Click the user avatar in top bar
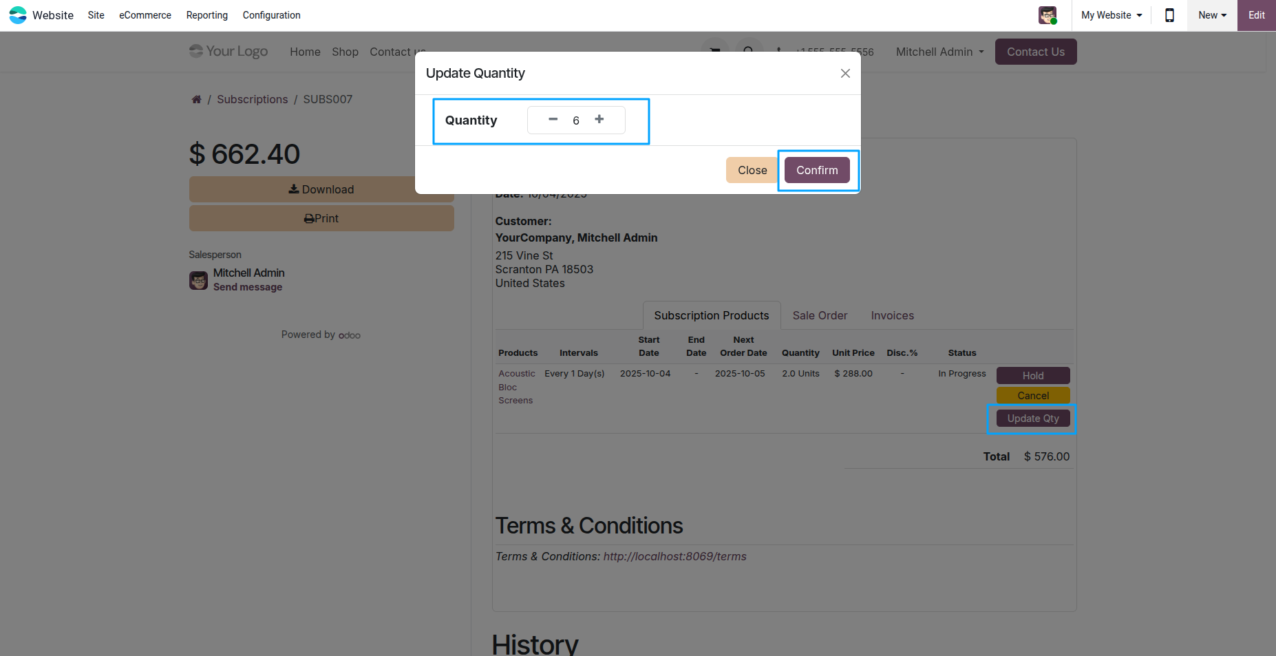Image resolution: width=1276 pixels, height=656 pixels. 1048,15
